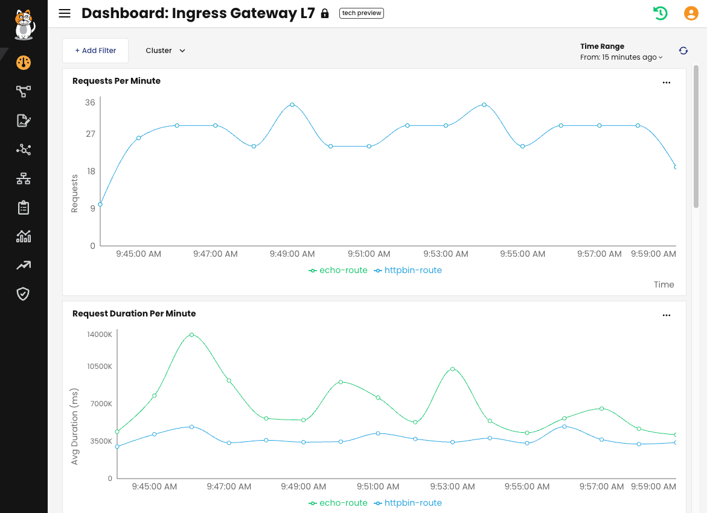Viewport: 707px width, 513px height.
Task: Toggle echo-route in Requests Per Minute legend
Action: click(x=343, y=270)
